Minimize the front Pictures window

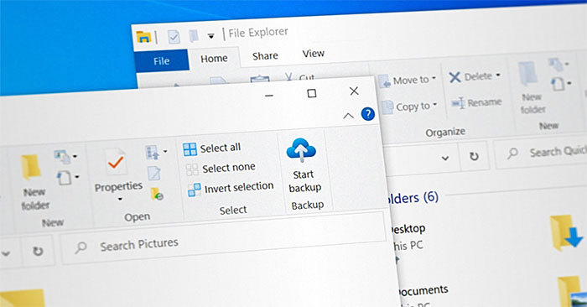(269, 96)
